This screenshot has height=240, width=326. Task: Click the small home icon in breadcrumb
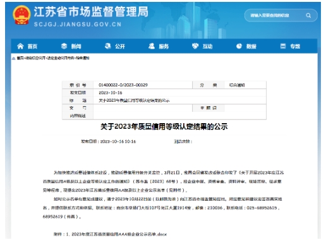coord(14,58)
